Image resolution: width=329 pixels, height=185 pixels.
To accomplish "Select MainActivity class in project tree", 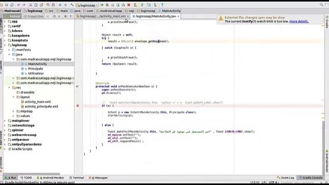I will pyautogui.click(x=38, y=64).
